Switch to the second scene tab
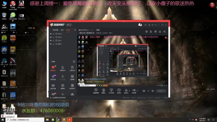This screenshot has width=217, height=122. (62, 30)
